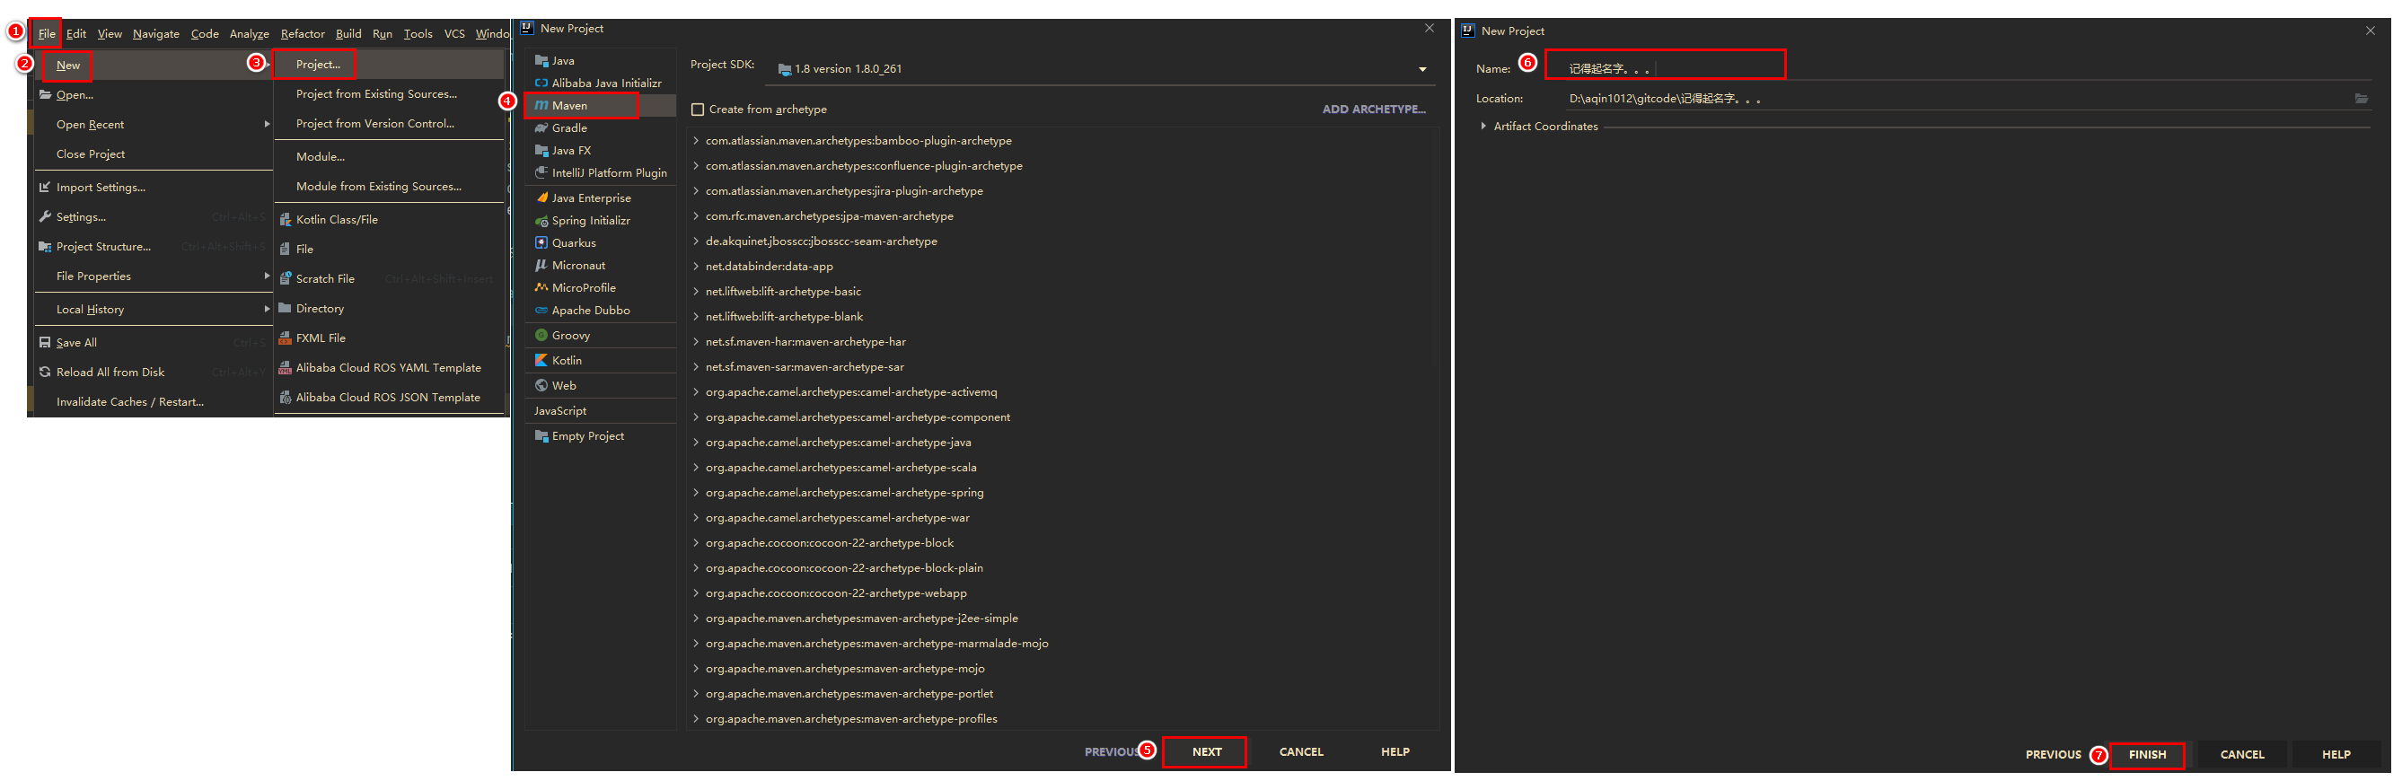The width and height of the screenshot is (2402, 781).
Task: Expand Artifact Coordinates section
Action: point(1483,126)
